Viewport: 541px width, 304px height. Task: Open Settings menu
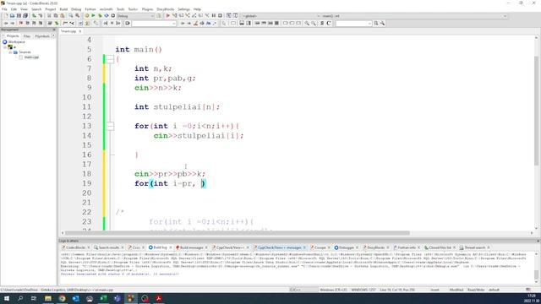pyautogui.click(x=183, y=9)
